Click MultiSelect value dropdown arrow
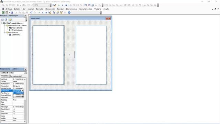 click(22, 91)
